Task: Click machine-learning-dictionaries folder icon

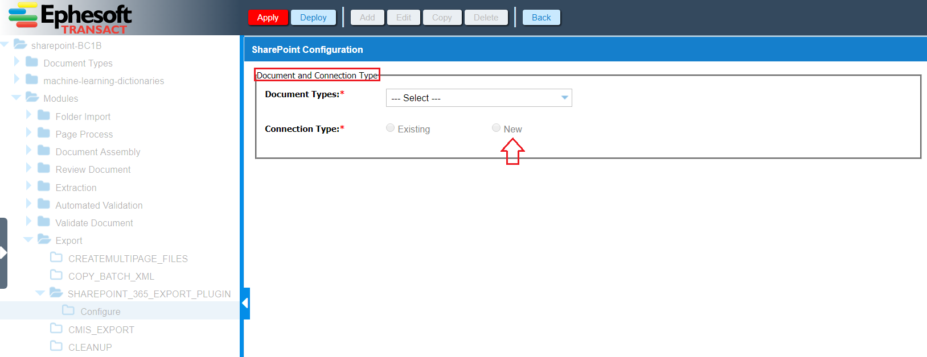Action: click(32, 79)
